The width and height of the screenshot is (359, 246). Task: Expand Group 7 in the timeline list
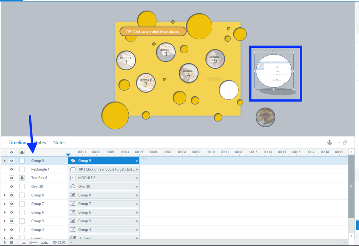coord(5,204)
